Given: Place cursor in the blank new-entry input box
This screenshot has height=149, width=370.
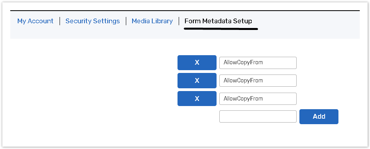Looking at the screenshot, I should click(258, 116).
